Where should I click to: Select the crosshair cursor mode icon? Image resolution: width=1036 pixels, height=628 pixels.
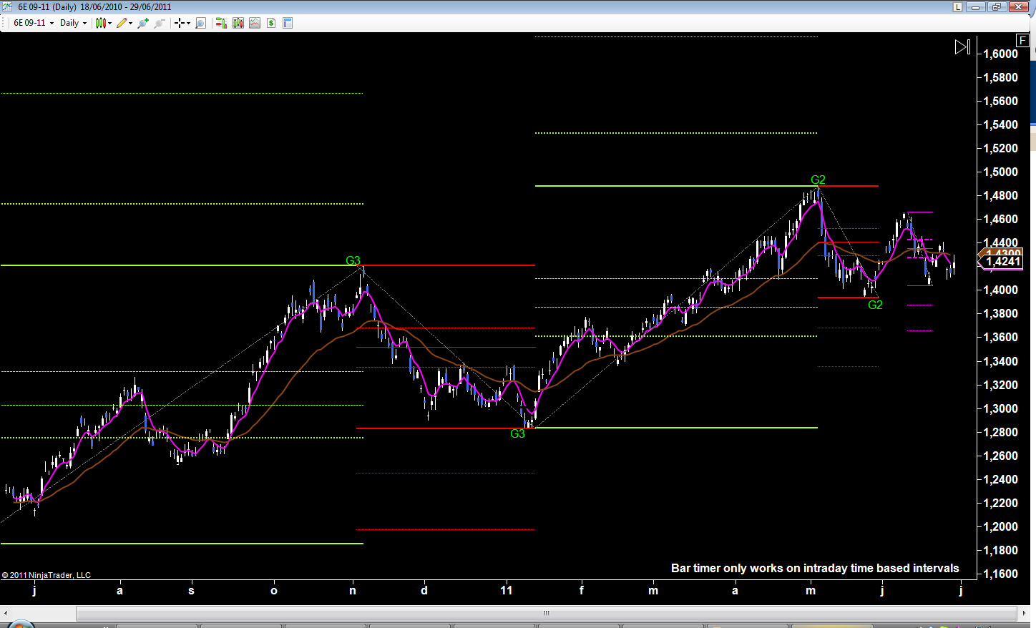pyautogui.click(x=179, y=23)
